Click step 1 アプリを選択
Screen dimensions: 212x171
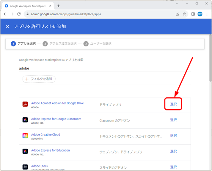23,43
